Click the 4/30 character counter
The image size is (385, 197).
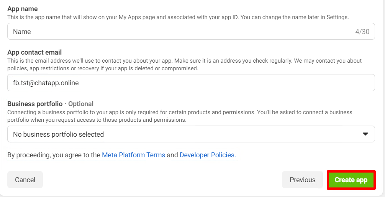coord(362,32)
